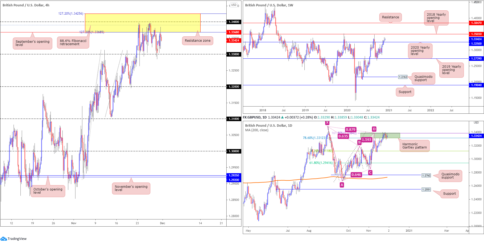The height and width of the screenshot is (242, 484).
Task: Click the 0.635 harmonic ratio label
Action: tap(343, 136)
